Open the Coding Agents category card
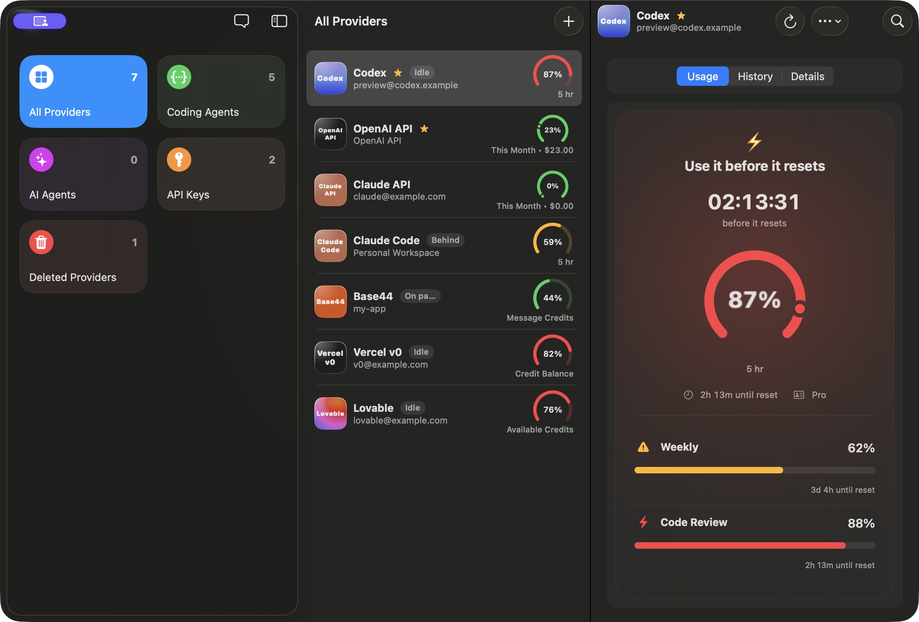 [221, 92]
